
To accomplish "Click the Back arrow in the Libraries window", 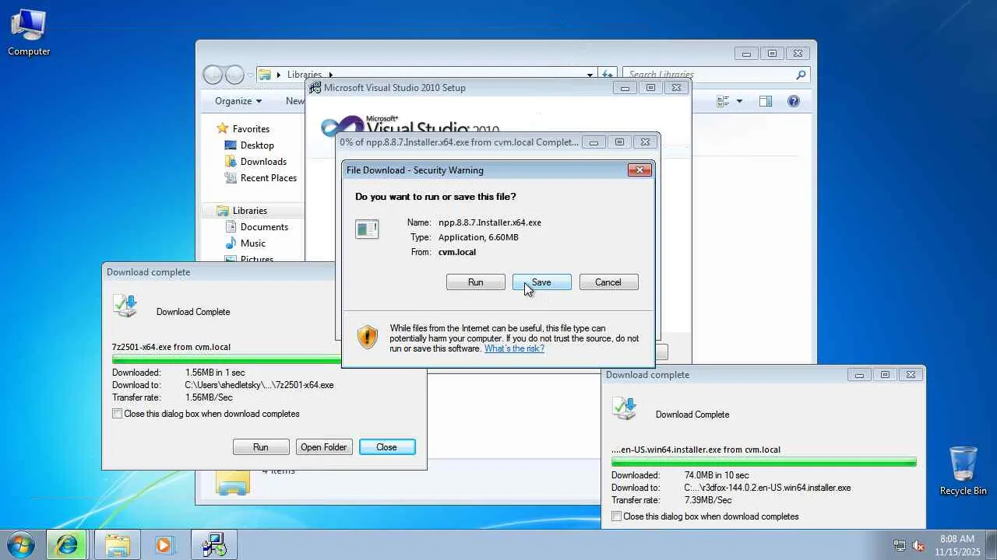I will 213,75.
